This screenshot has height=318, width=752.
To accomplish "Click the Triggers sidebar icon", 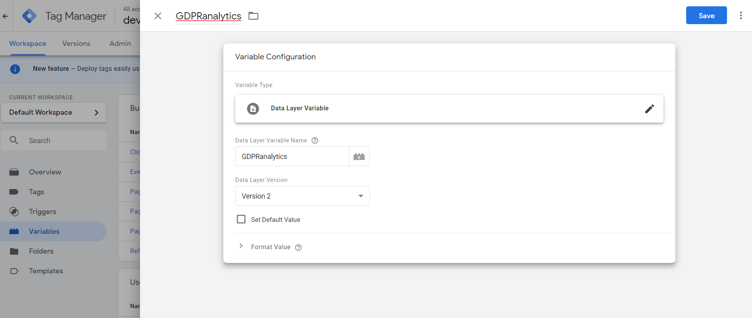I will 14,212.
